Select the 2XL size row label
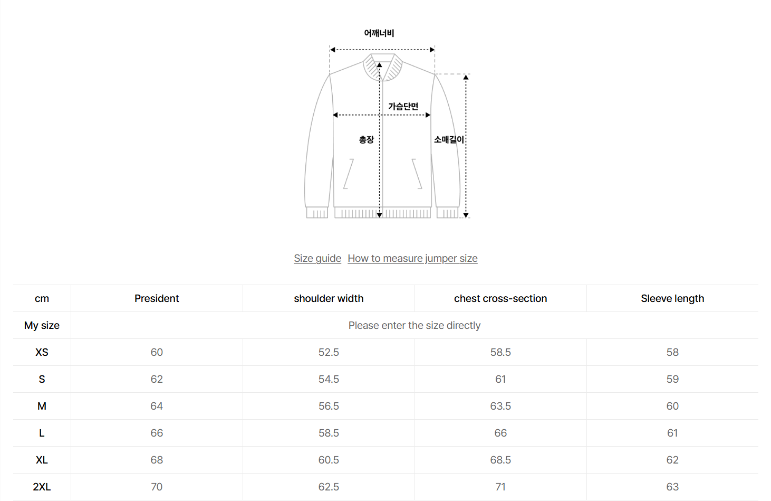Image resolution: width=771 pixels, height=501 pixels. [x=42, y=487]
